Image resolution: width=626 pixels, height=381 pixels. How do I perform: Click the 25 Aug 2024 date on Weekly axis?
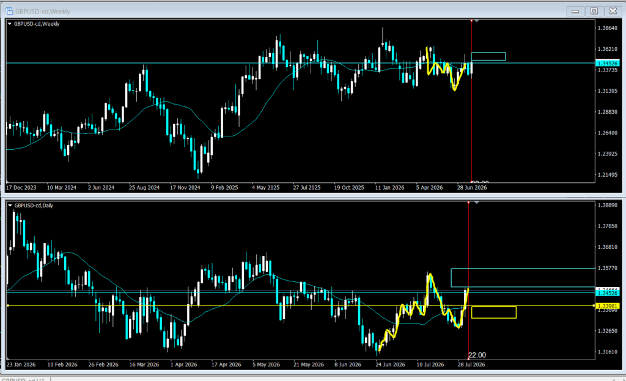[x=144, y=188]
